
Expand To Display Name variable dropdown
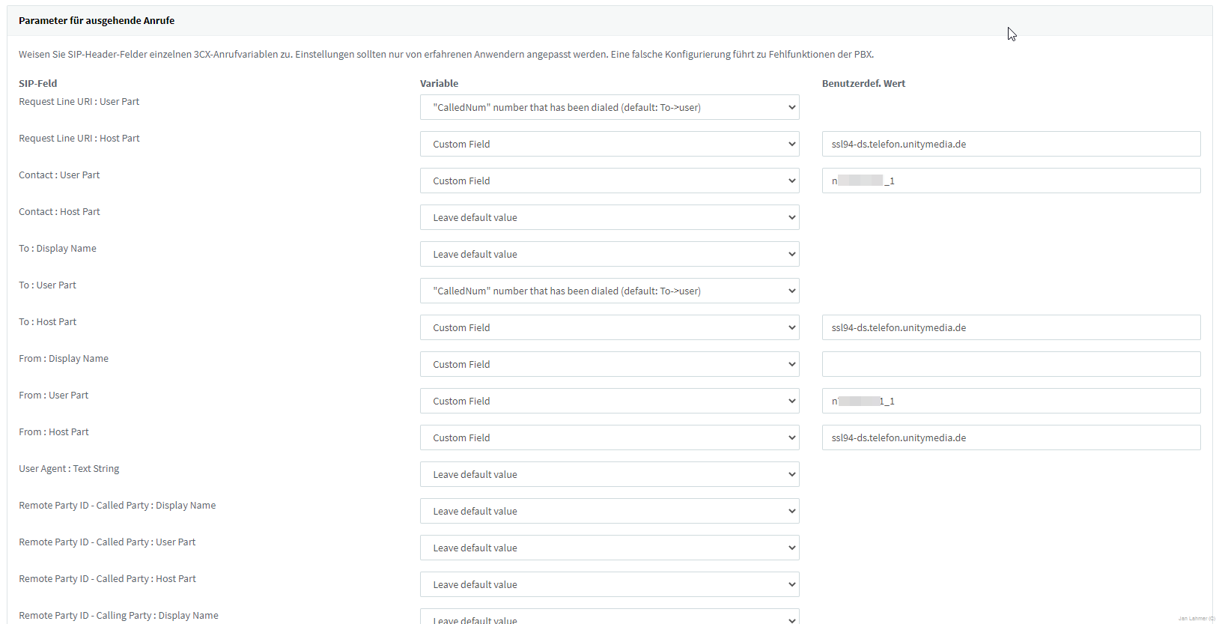pos(609,254)
